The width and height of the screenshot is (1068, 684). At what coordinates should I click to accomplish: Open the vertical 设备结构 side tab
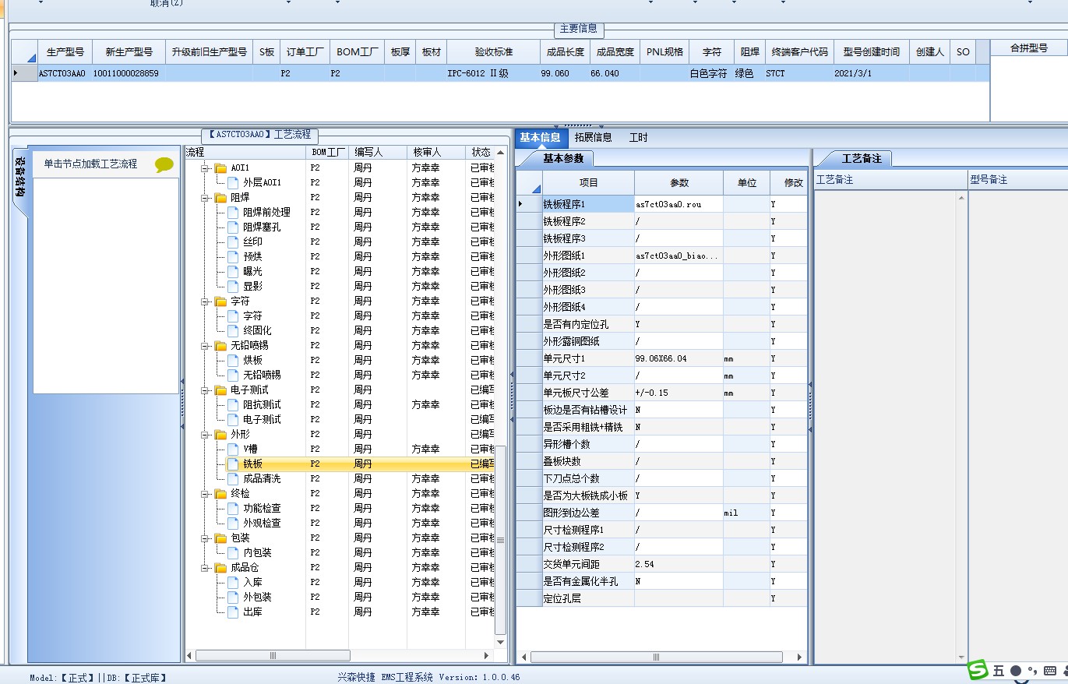[x=19, y=182]
